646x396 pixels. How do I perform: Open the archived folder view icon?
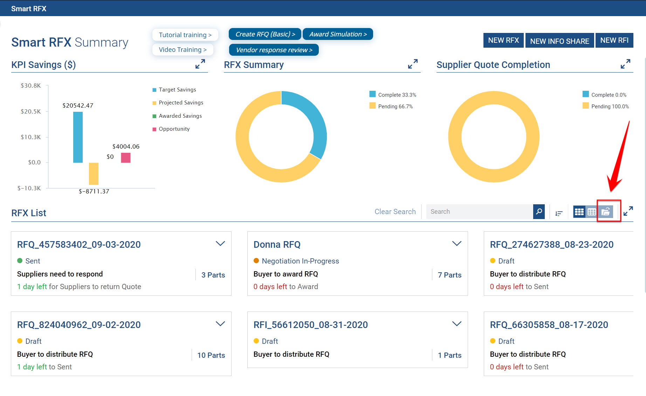point(606,212)
